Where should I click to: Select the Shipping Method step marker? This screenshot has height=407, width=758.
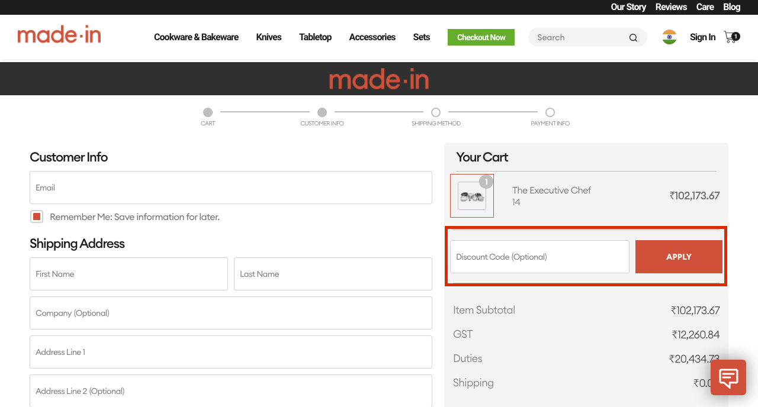click(x=436, y=112)
